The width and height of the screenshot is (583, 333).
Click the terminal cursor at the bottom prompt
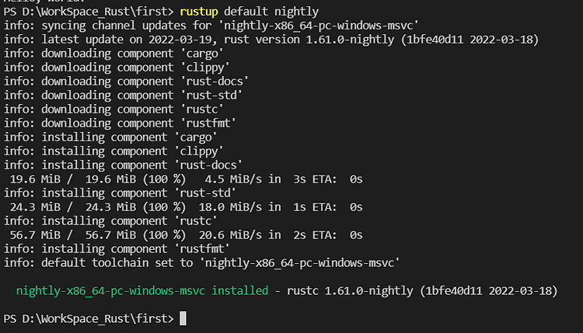point(183,318)
